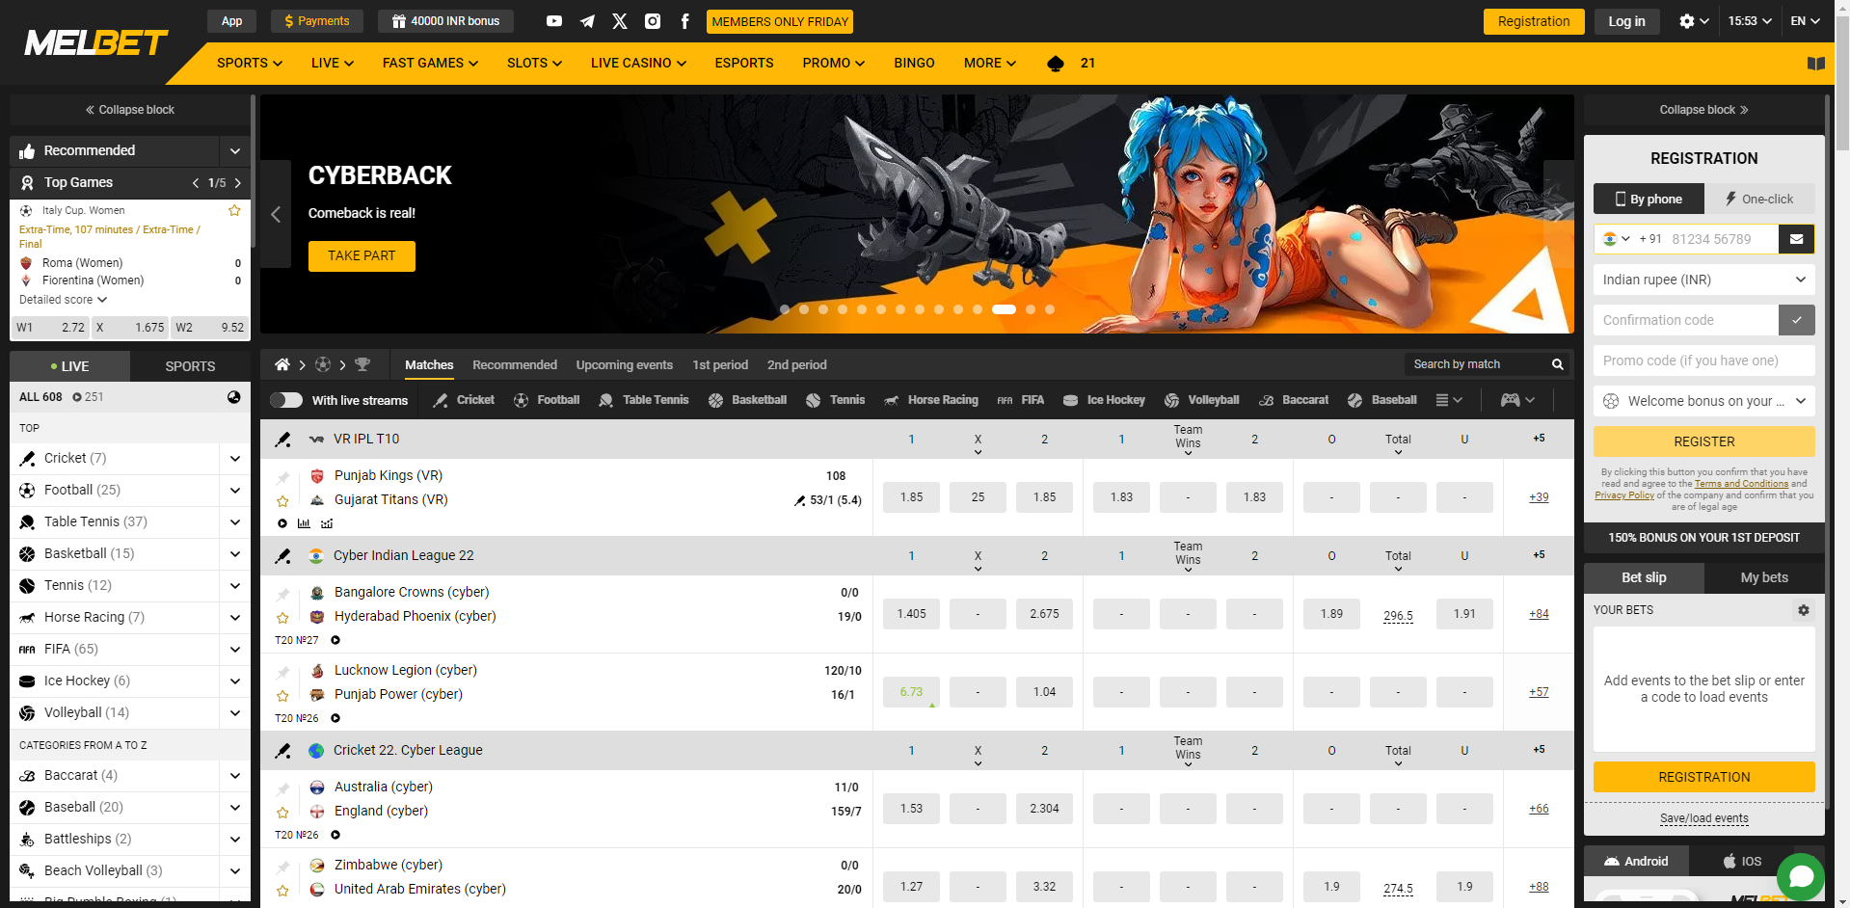
Task: Click the trophy icon in breadcrumb bar
Action: [x=362, y=364]
